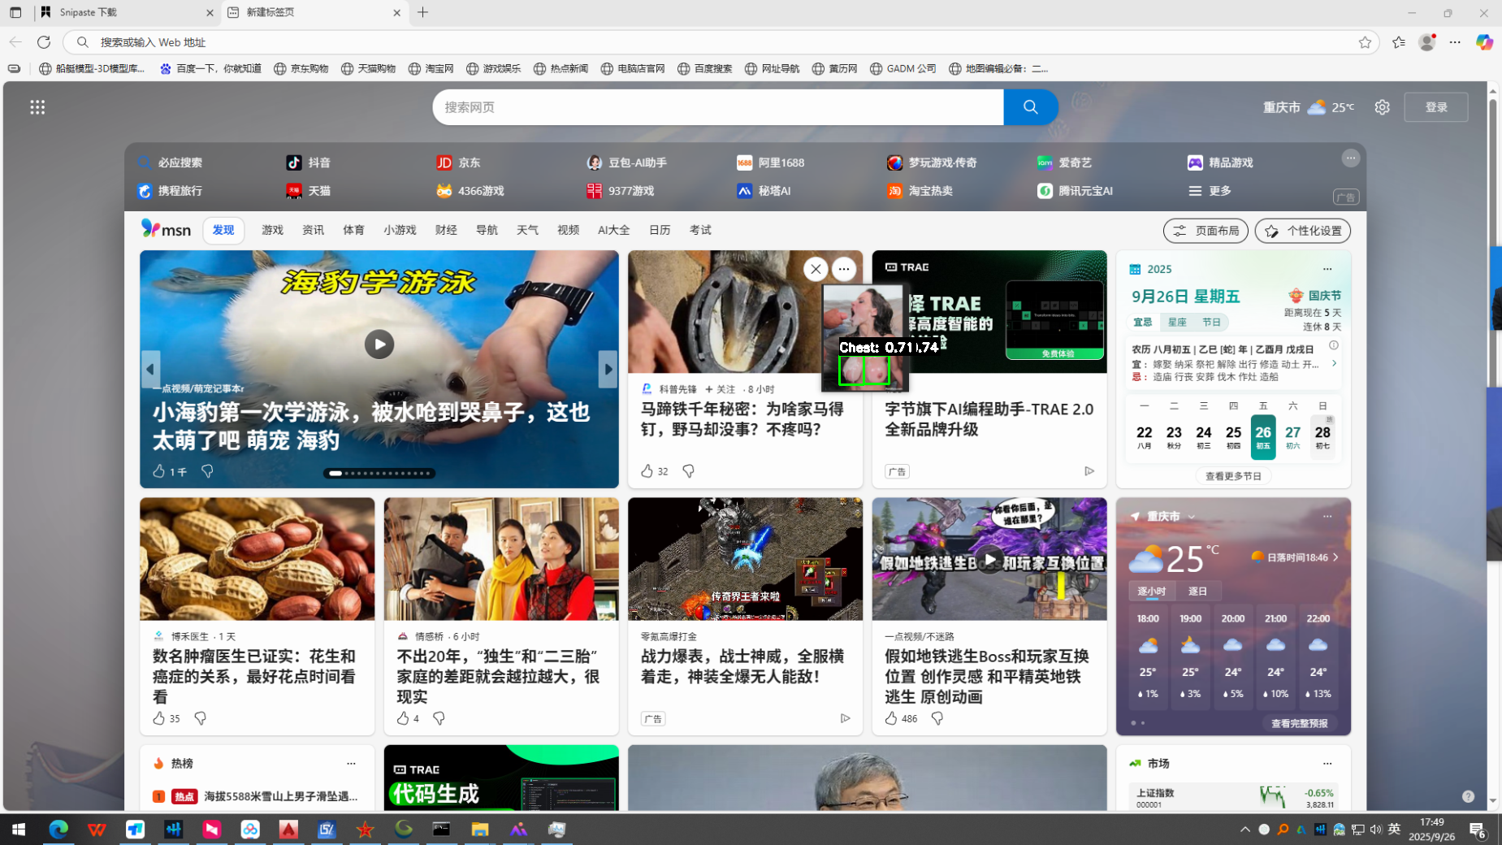Click the Copilot icon in browser toolbar
Screen dimensions: 1502x845
click(x=1483, y=42)
